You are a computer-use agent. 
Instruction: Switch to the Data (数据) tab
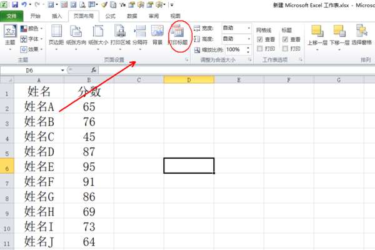[132, 16]
